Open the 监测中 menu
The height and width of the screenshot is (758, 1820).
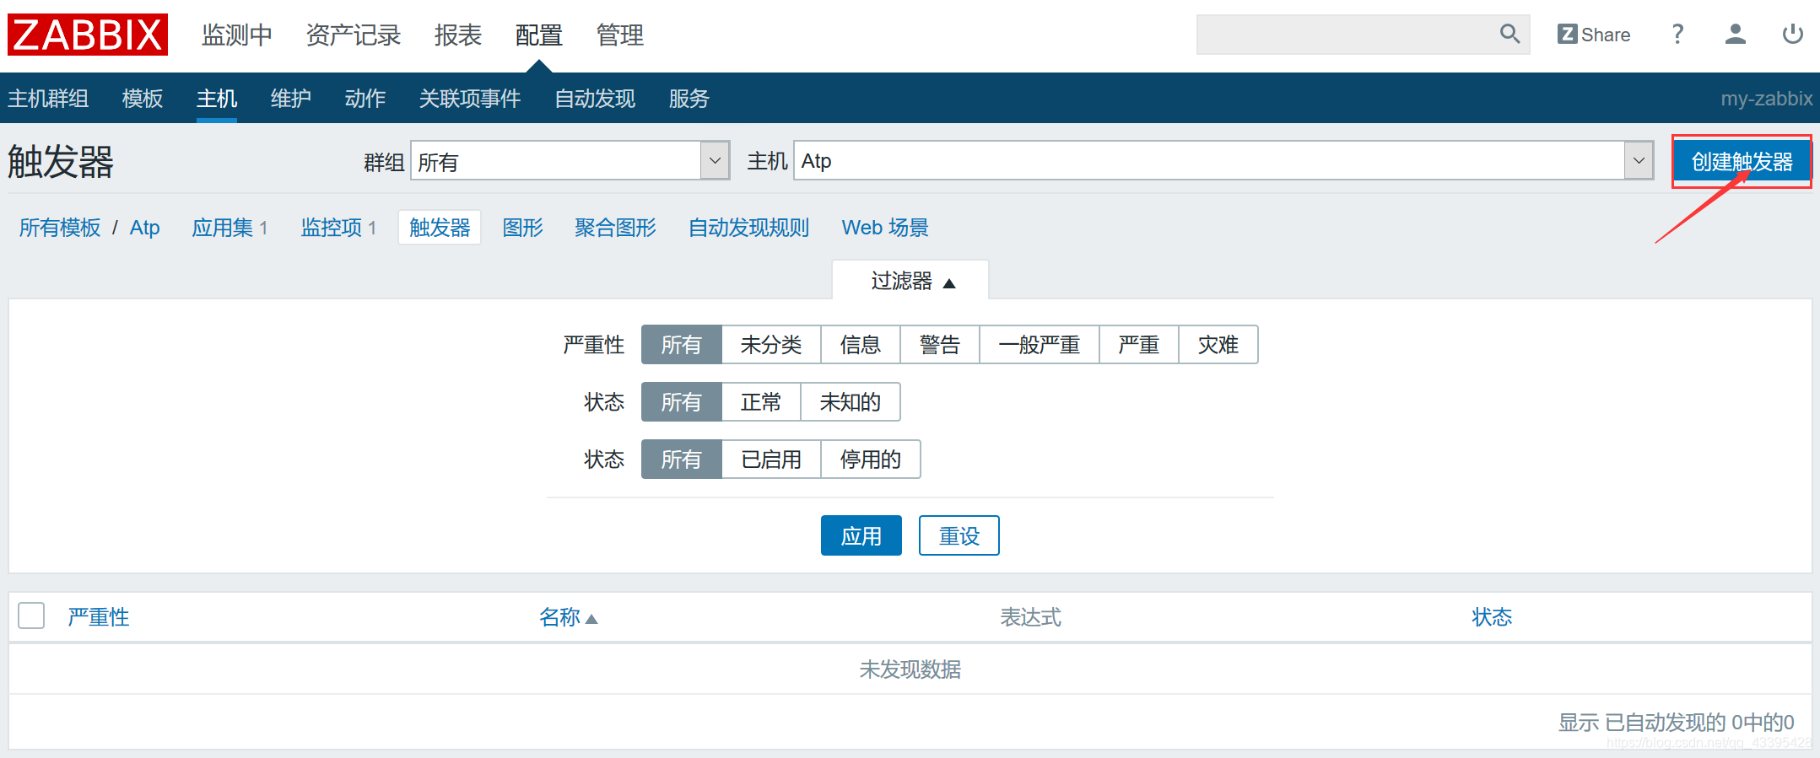coord(237,35)
